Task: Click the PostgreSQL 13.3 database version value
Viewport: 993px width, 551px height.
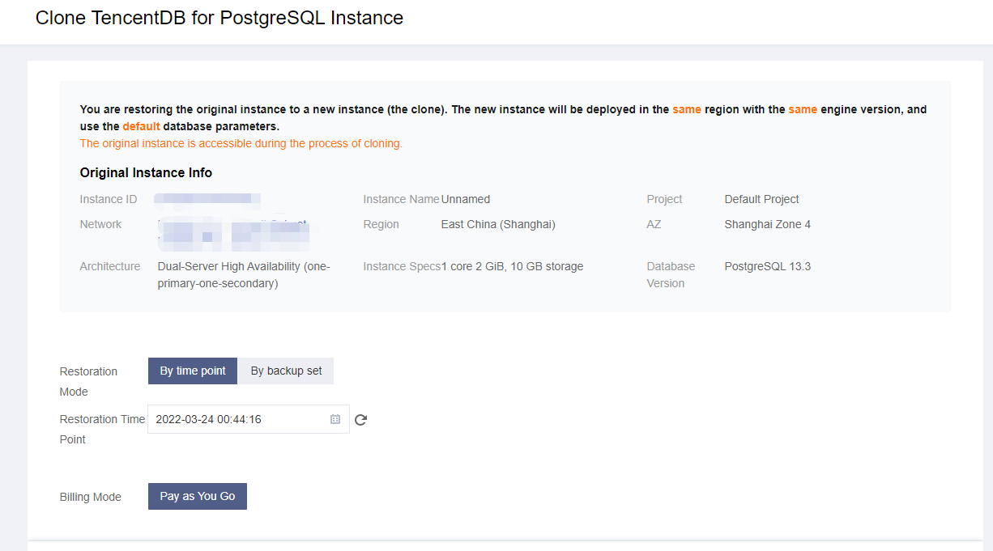Action: (767, 266)
